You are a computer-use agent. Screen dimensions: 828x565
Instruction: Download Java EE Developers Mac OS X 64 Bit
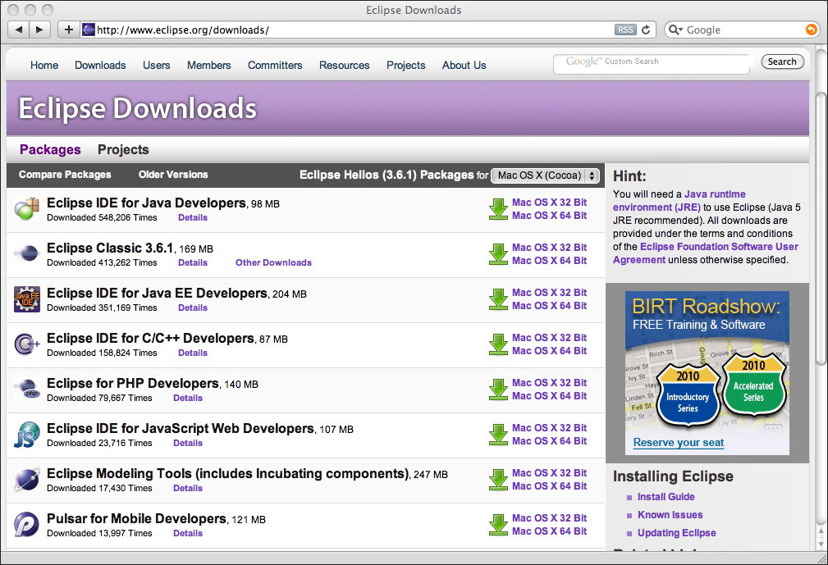[549, 305]
